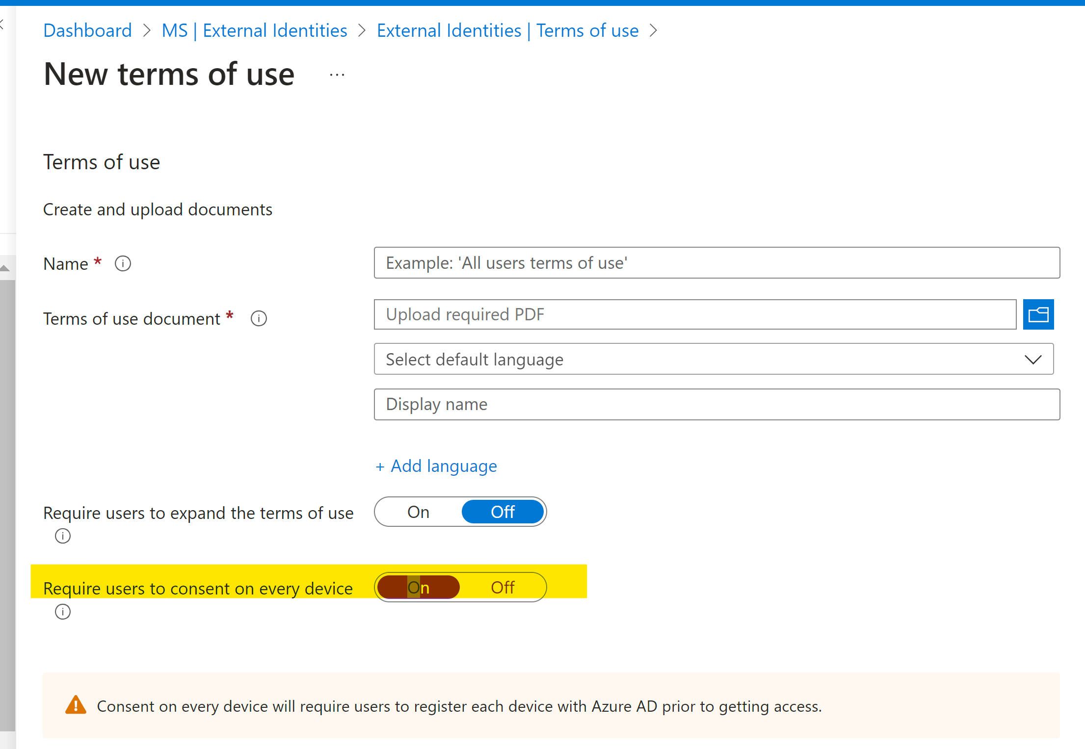Set expand terms of use toggle to Off
The image size is (1085, 749).
503,512
